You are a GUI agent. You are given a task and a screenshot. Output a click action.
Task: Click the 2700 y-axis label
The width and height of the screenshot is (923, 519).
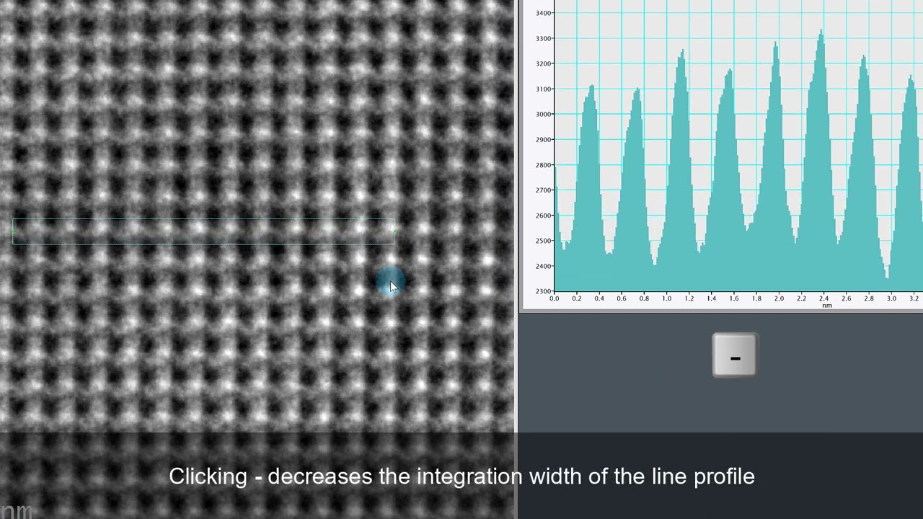[544, 190]
